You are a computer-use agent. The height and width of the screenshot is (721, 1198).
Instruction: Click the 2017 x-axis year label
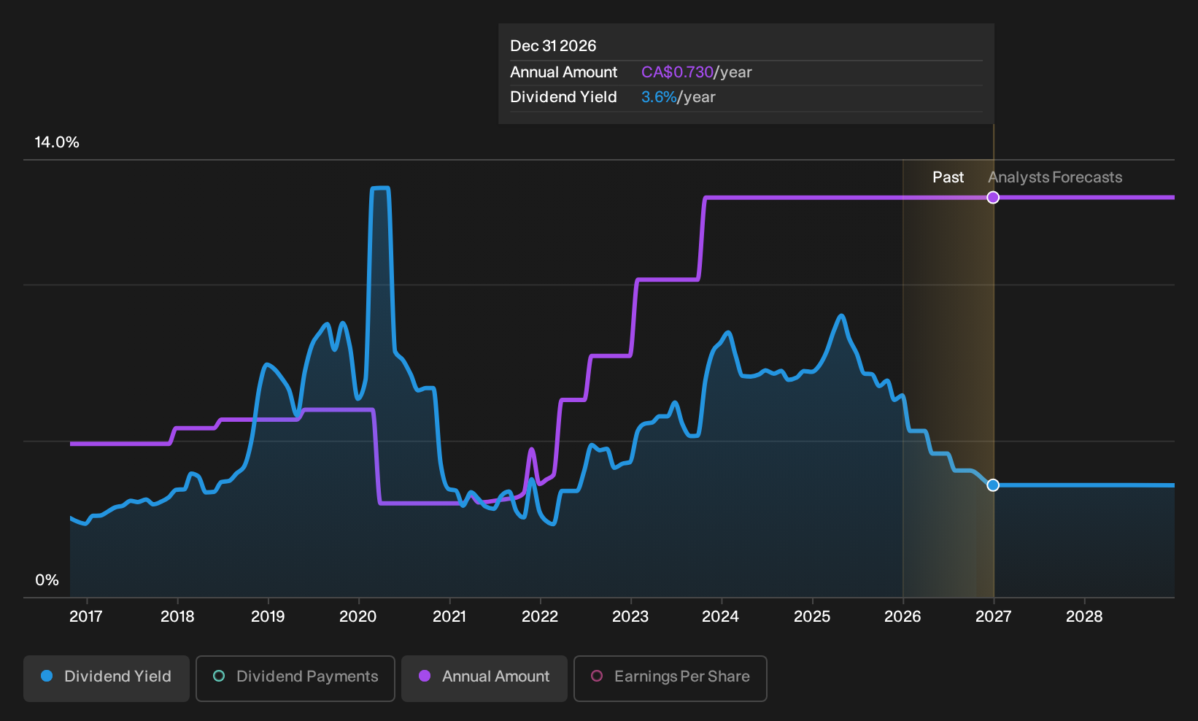[86, 617]
